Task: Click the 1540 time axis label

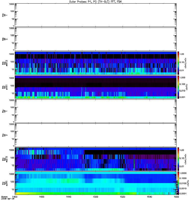Action: (x=149, y=197)
